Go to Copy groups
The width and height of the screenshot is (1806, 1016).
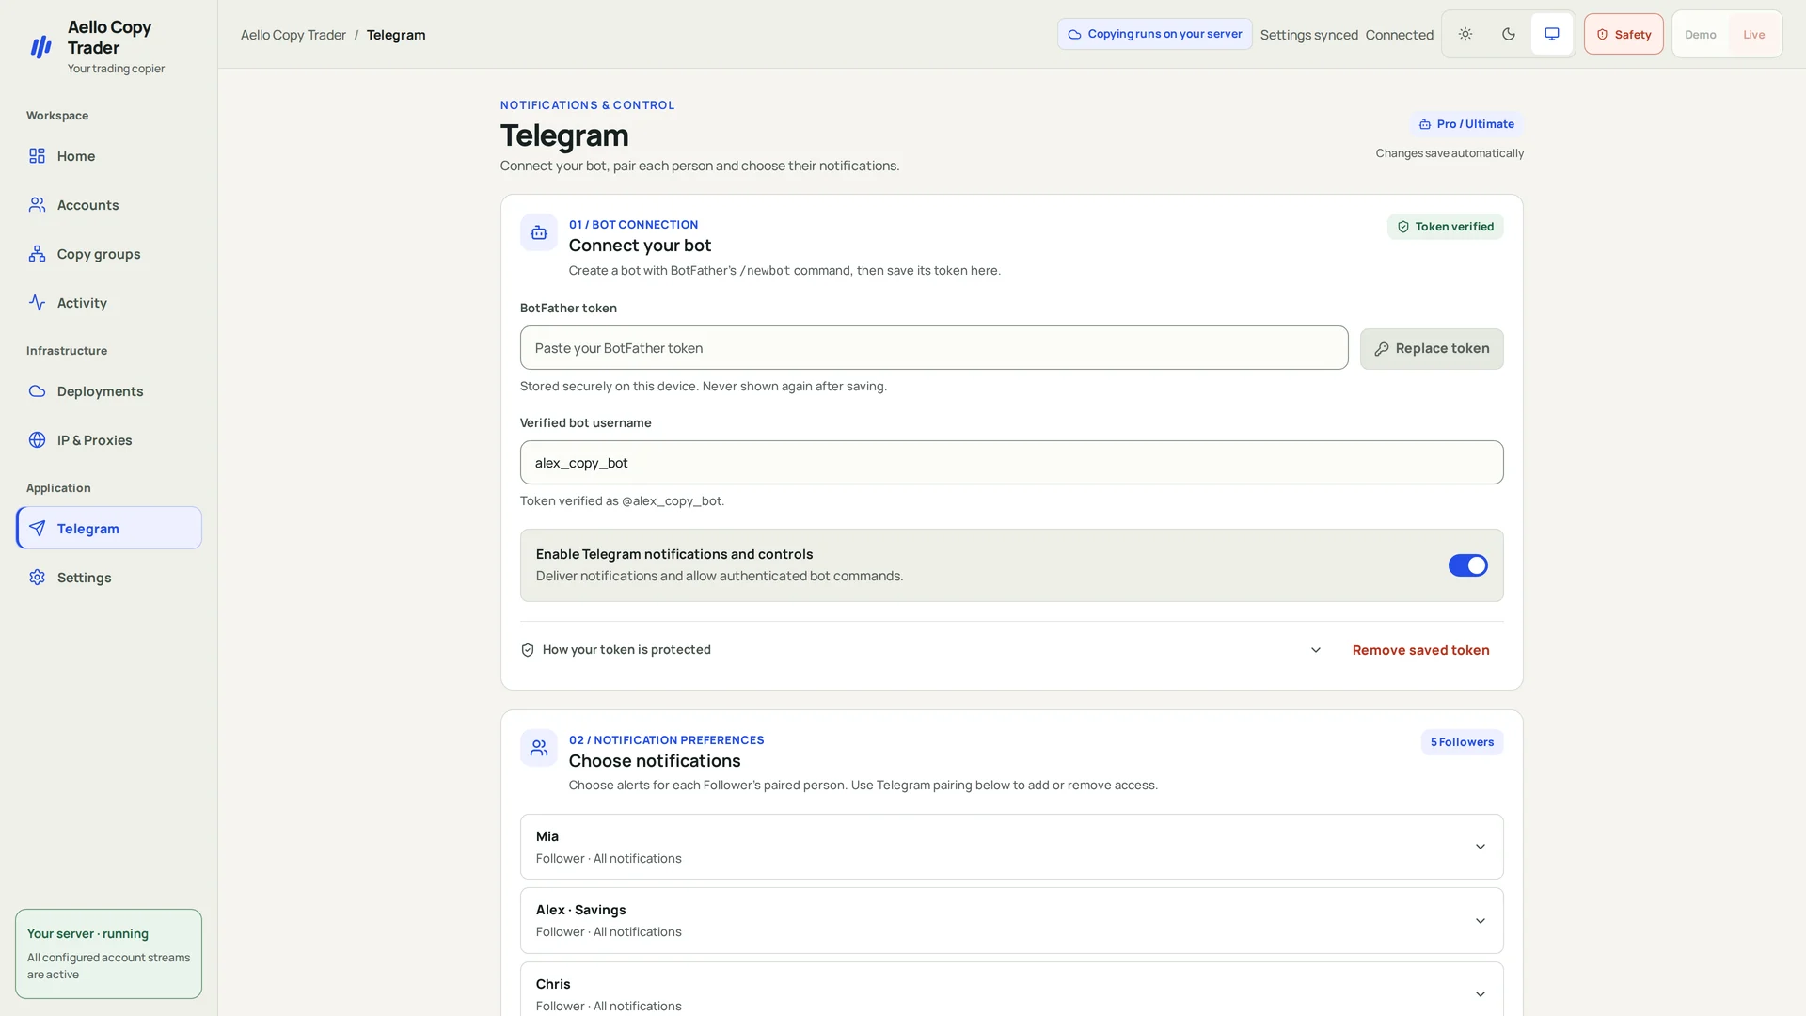pos(108,254)
